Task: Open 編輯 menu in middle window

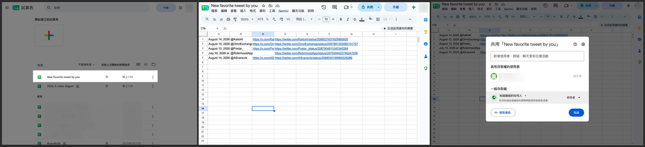Action: point(224,11)
